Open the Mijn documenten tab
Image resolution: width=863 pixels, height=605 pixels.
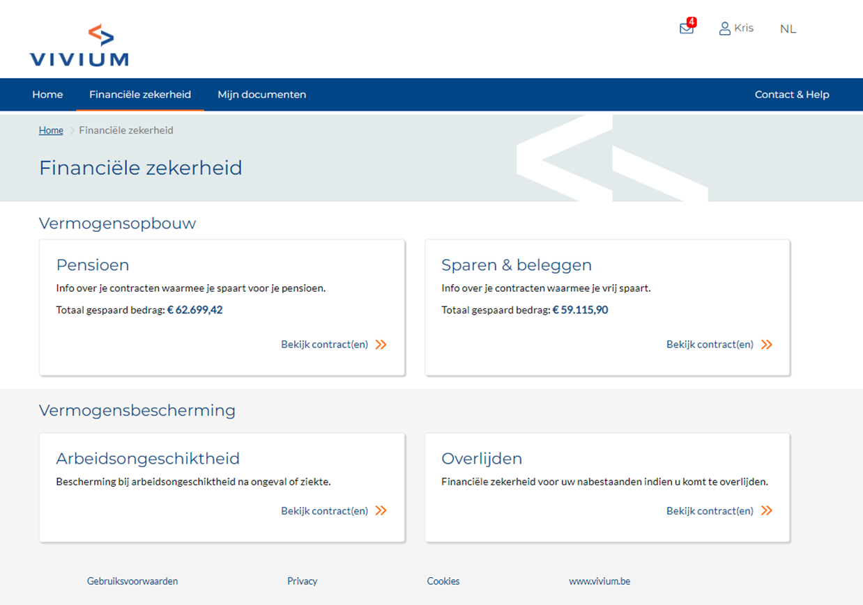click(262, 95)
